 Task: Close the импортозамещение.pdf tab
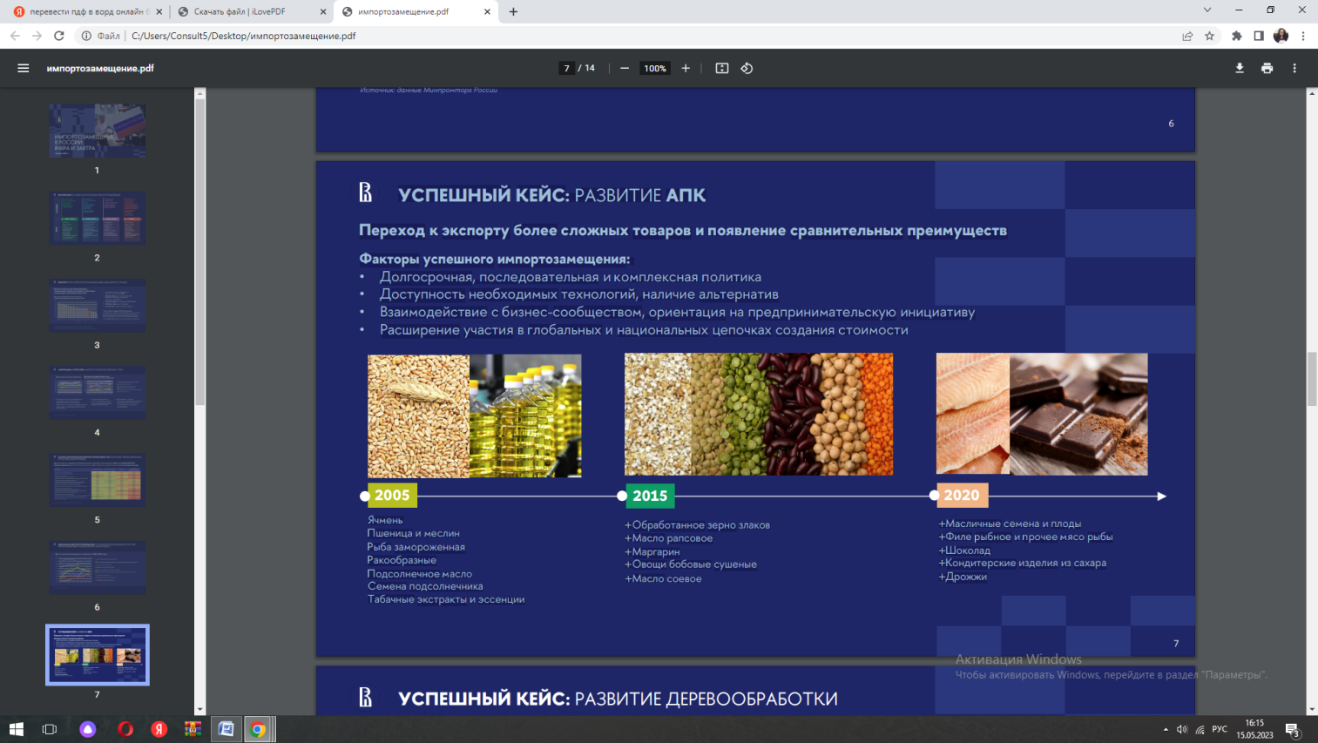[x=488, y=11]
